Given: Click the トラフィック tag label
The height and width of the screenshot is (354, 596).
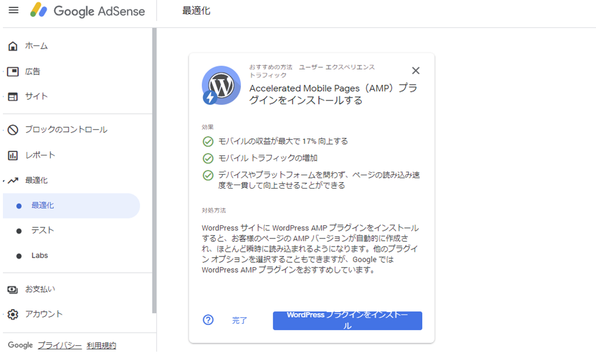Looking at the screenshot, I should [x=268, y=75].
